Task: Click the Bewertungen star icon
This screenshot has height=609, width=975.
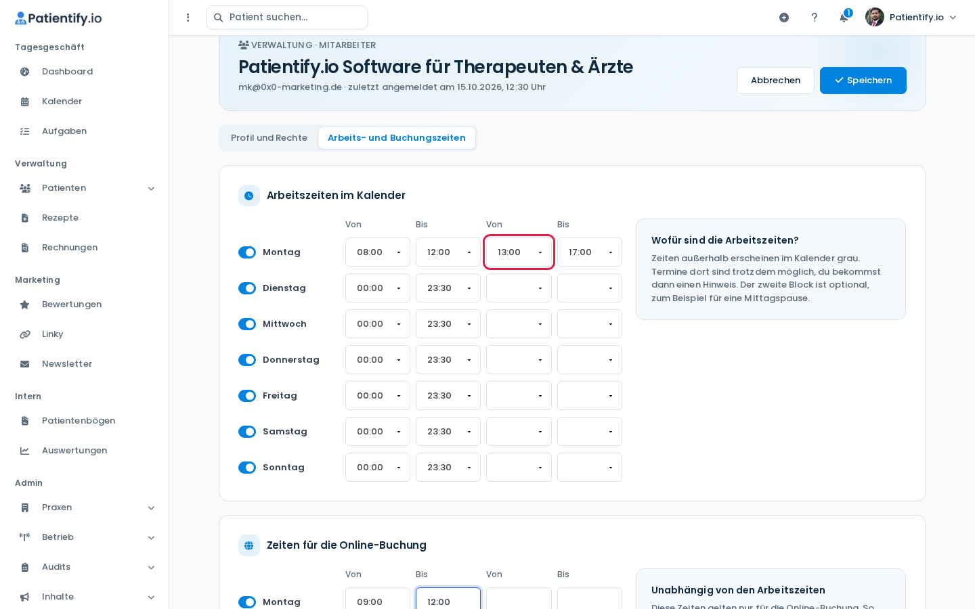Action: tap(25, 304)
